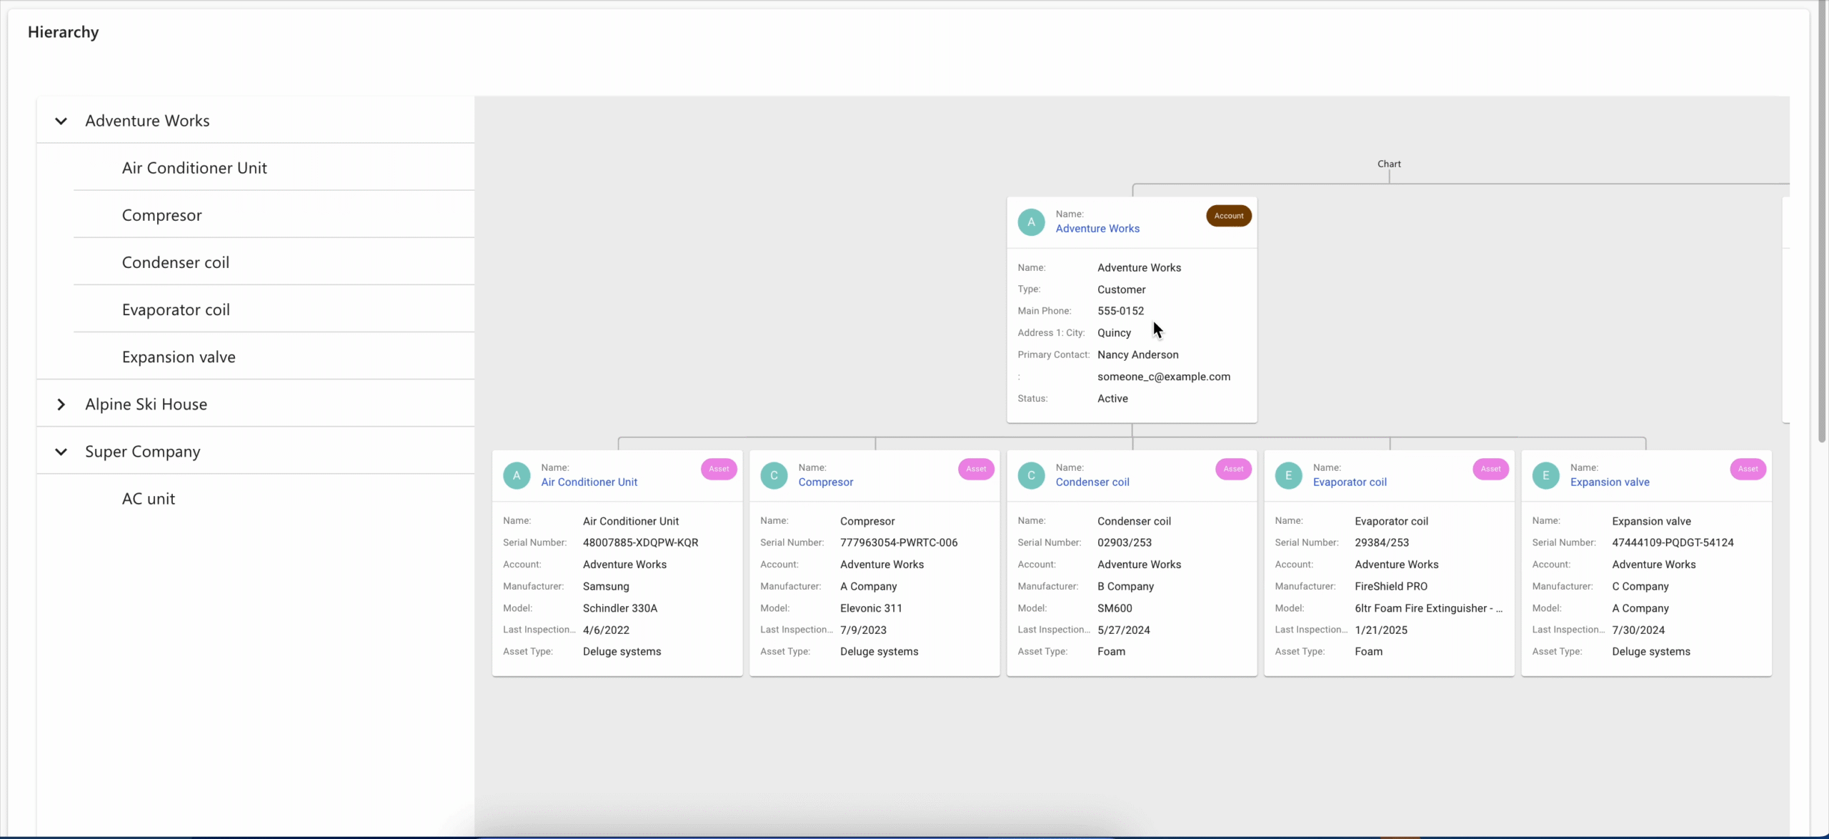1829x839 pixels.
Task: Click the Air Conditioner Unit avatar icon
Action: [517, 475]
